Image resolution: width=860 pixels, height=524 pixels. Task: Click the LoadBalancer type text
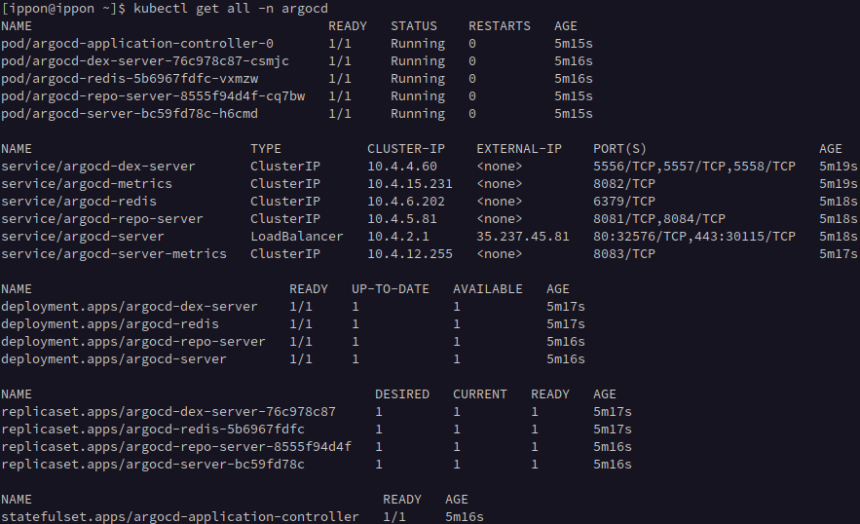pos(297,237)
